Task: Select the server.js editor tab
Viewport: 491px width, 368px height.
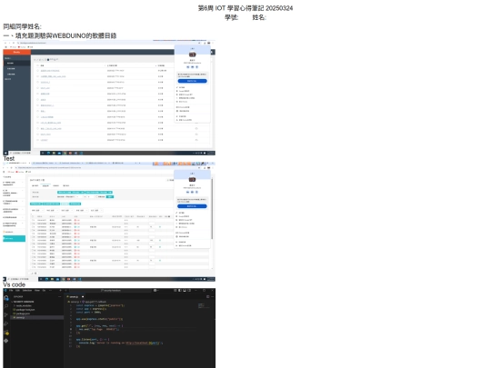Action: (x=75, y=296)
